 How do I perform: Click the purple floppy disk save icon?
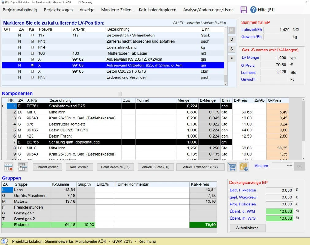click(243, 10)
